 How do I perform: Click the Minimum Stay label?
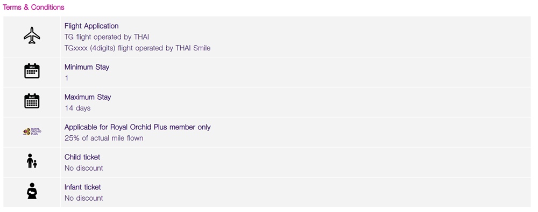click(x=87, y=67)
